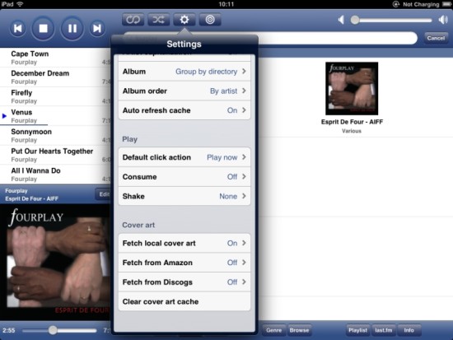This screenshot has width=453, height=340.
Task: Toggle Fetch from Amazon setting
Action: pos(184,263)
